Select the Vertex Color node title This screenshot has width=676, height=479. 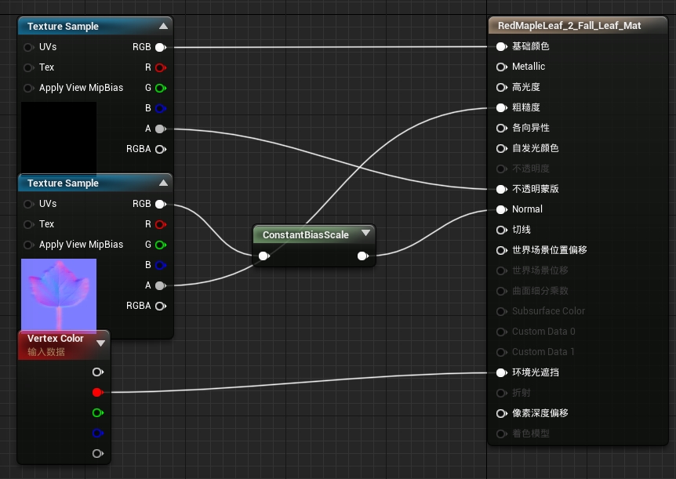55,339
